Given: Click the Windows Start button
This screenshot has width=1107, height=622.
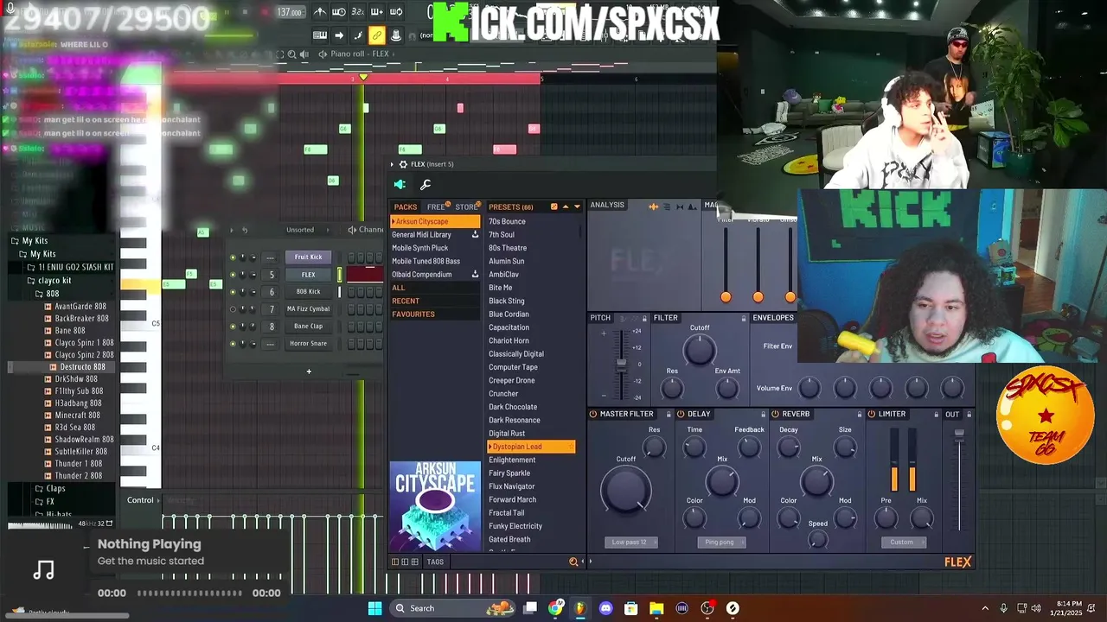Looking at the screenshot, I should click(374, 608).
